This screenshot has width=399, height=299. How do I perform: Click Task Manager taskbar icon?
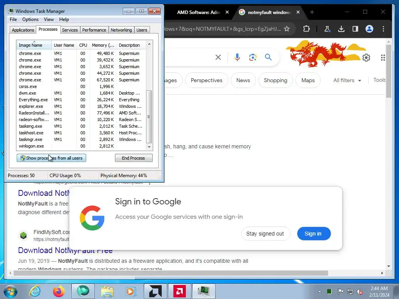click(204, 291)
